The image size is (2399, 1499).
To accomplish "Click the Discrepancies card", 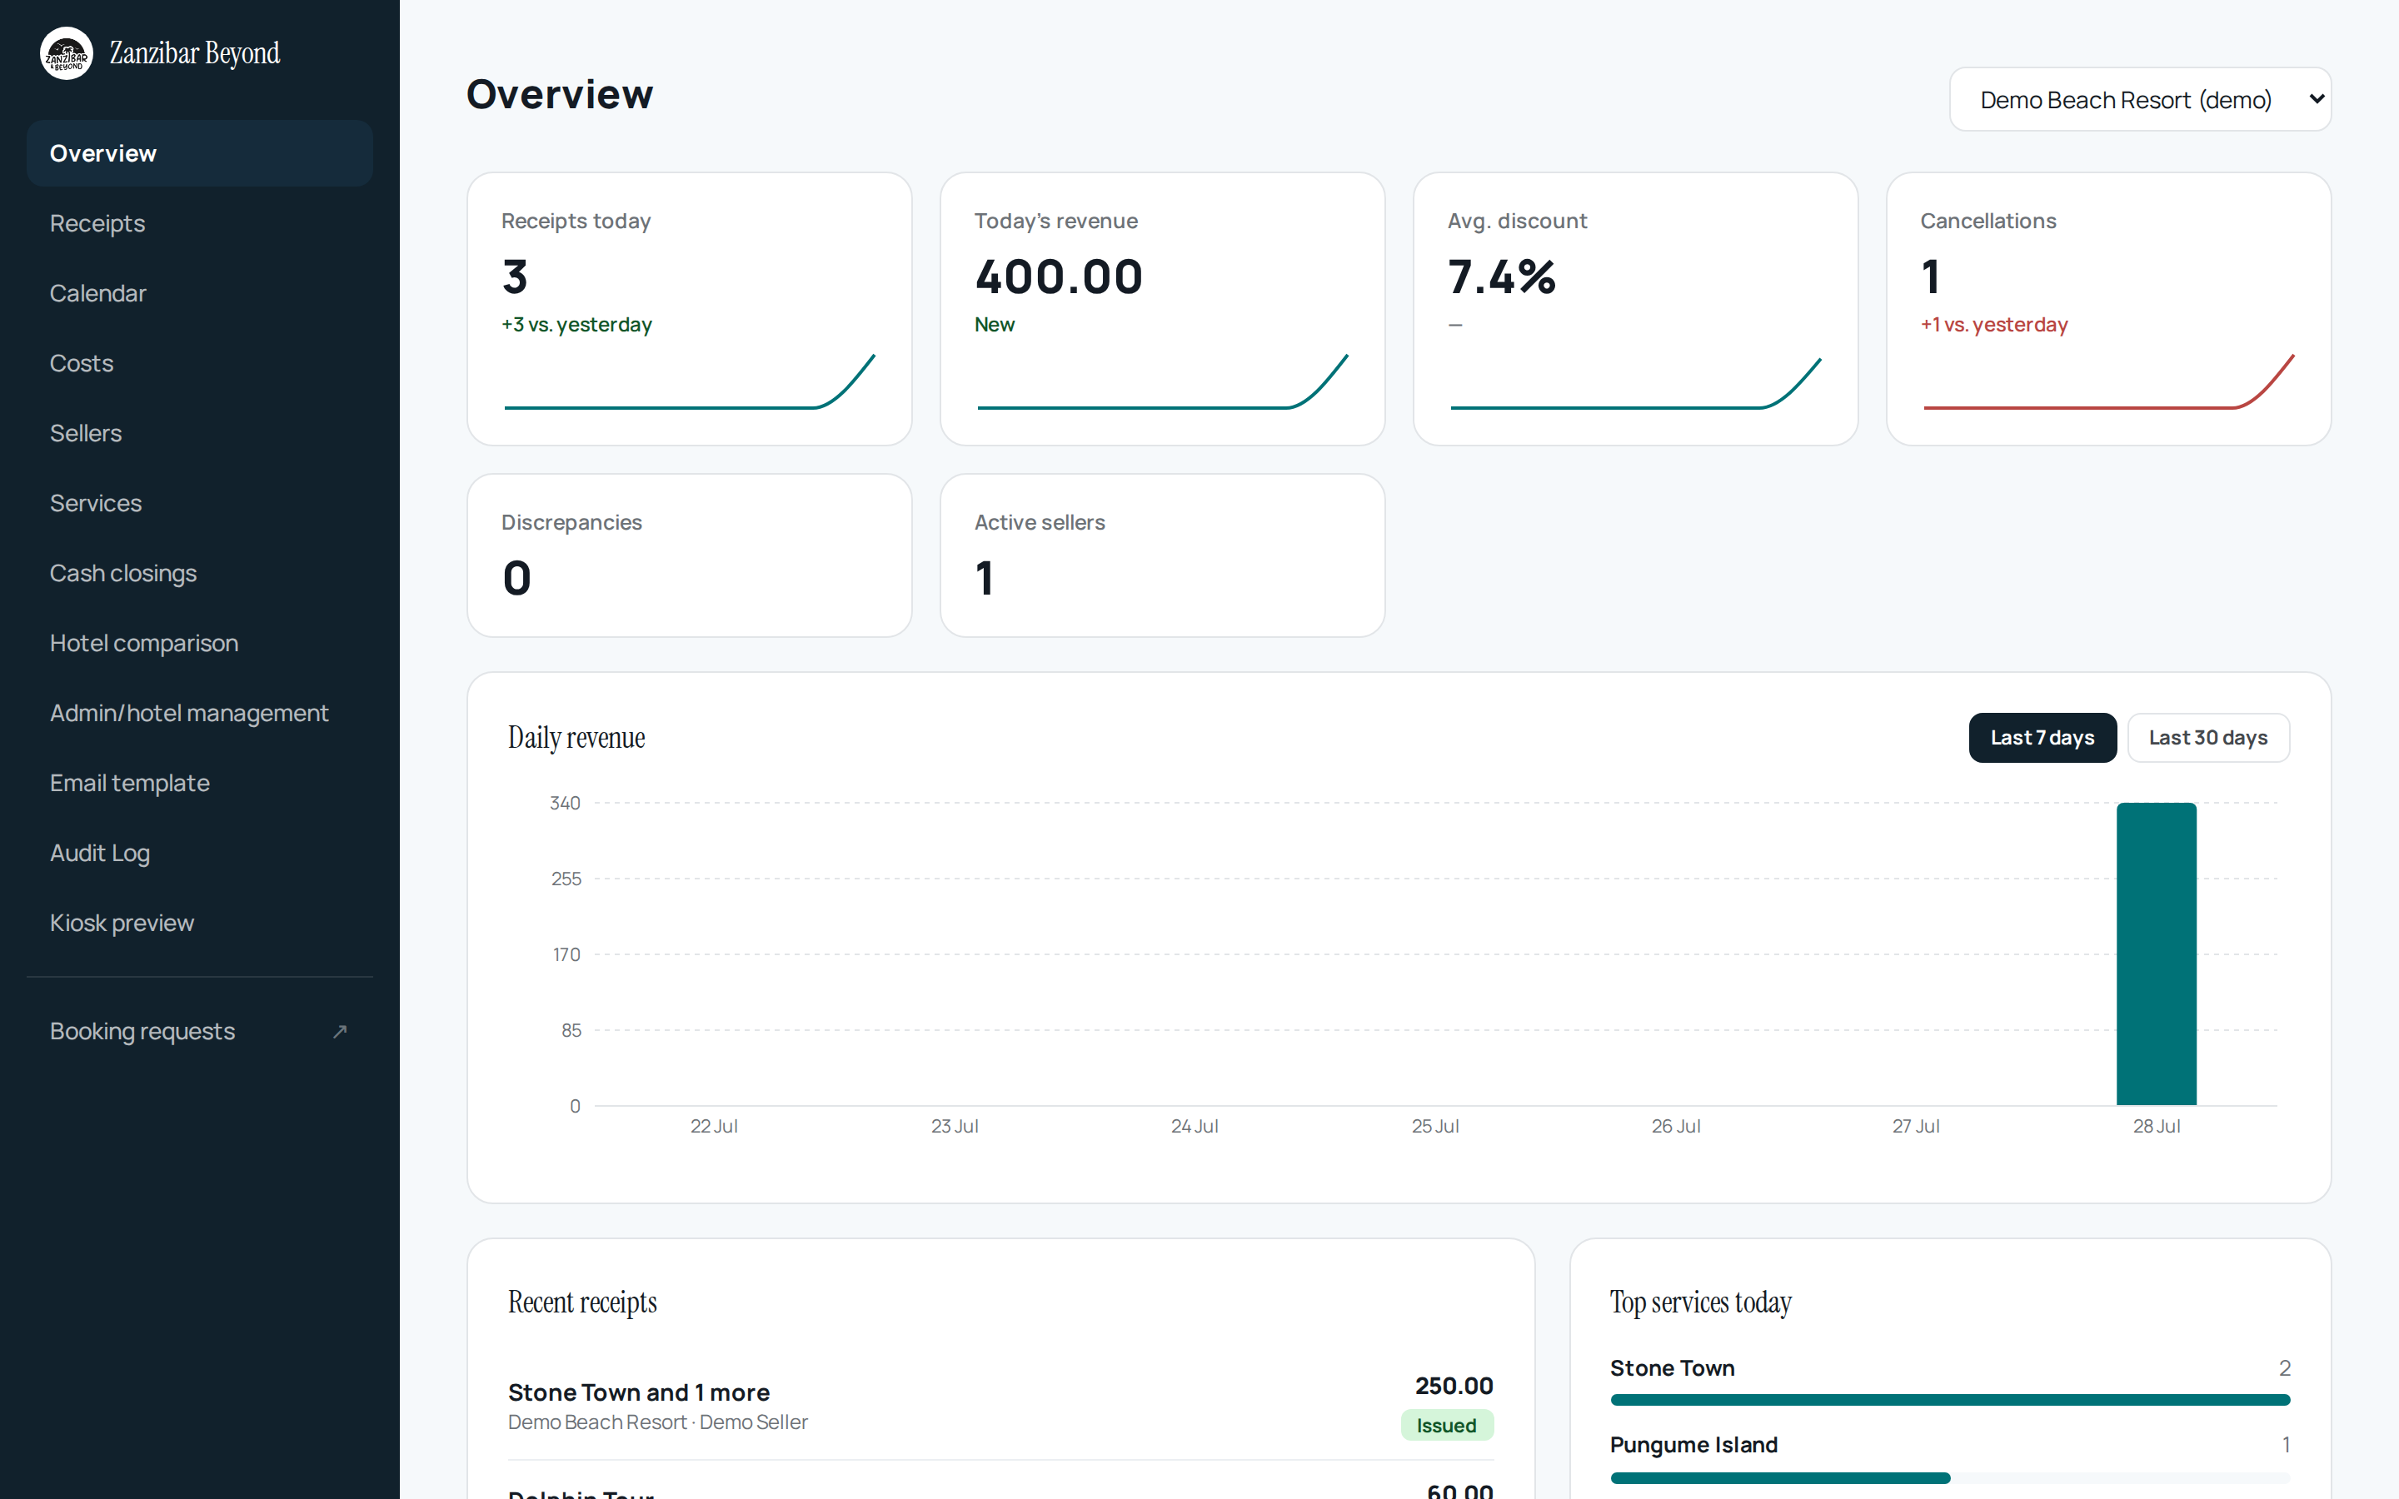I will pos(689,555).
